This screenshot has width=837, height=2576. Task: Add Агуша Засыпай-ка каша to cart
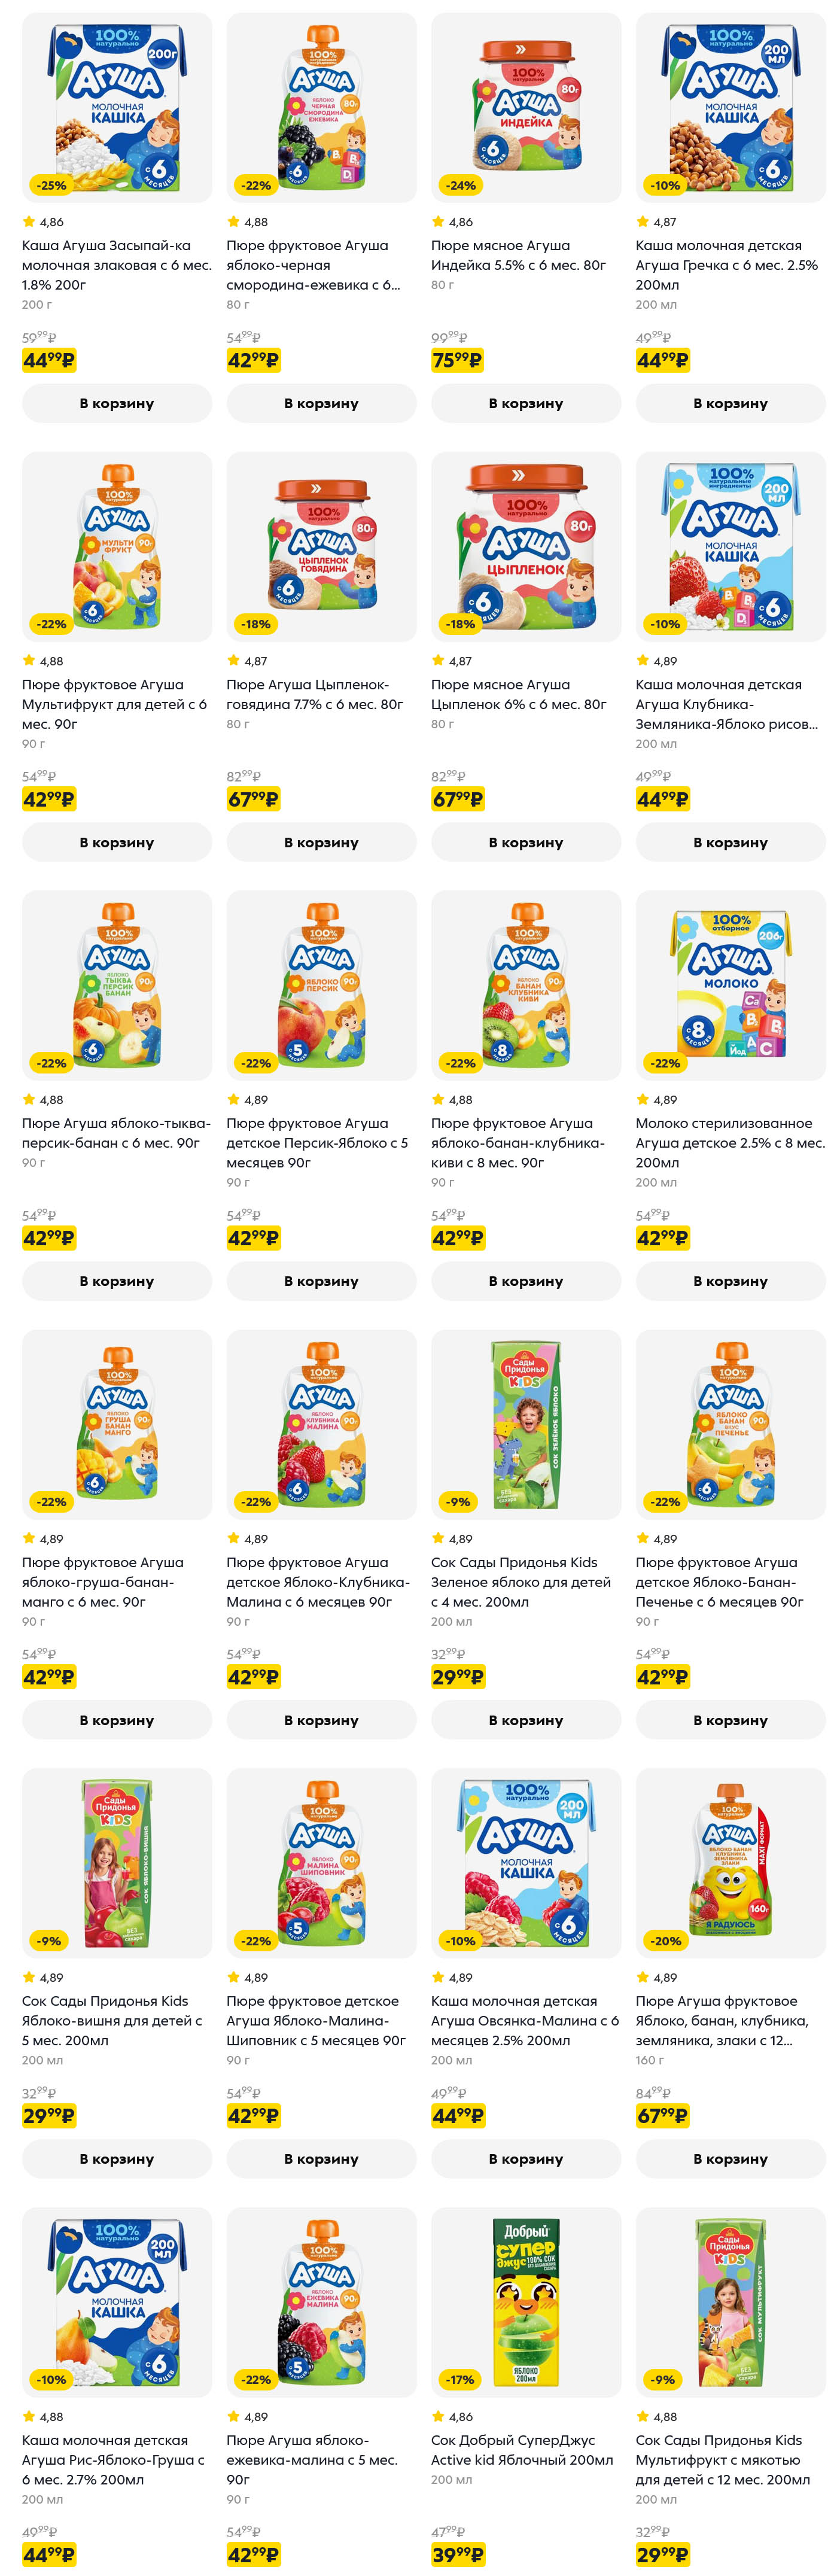pos(116,403)
